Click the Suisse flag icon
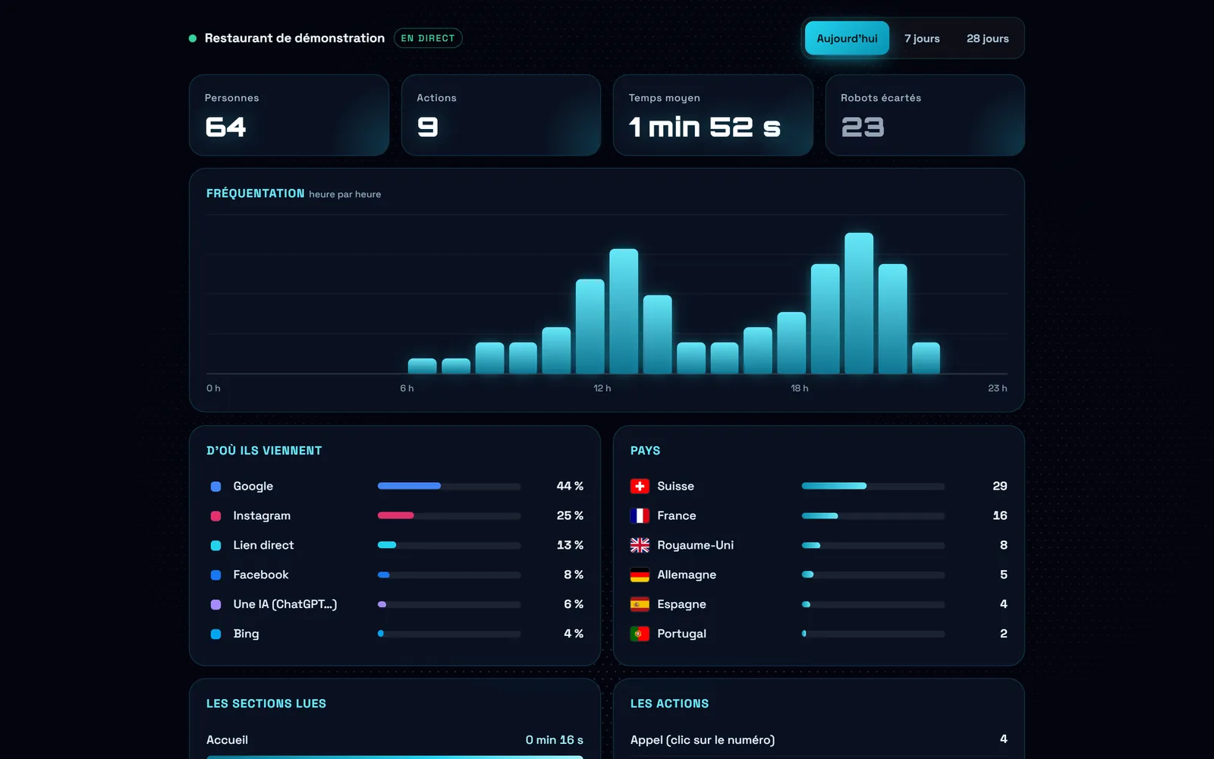 click(x=640, y=486)
